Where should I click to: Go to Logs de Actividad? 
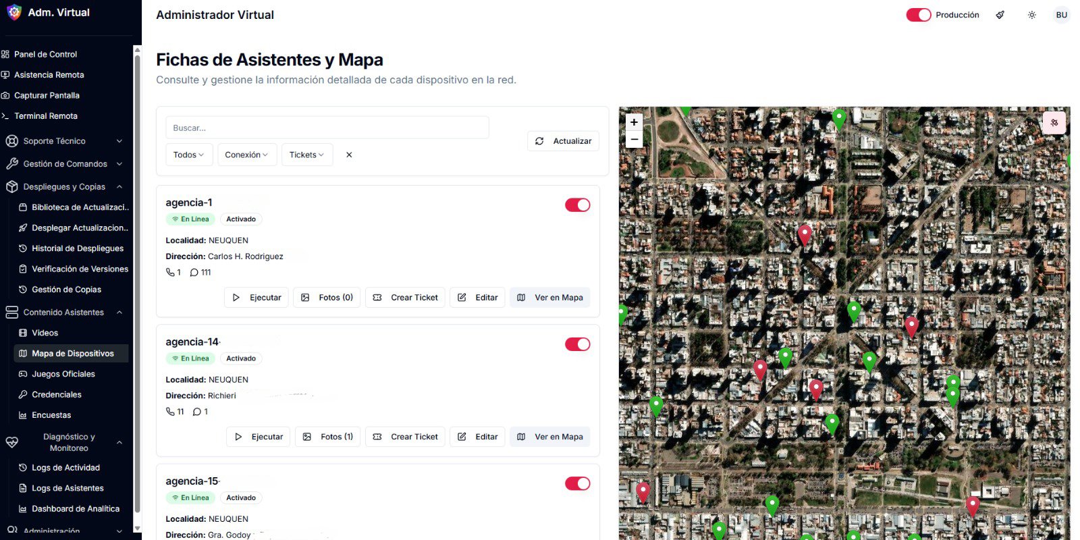pos(65,468)
